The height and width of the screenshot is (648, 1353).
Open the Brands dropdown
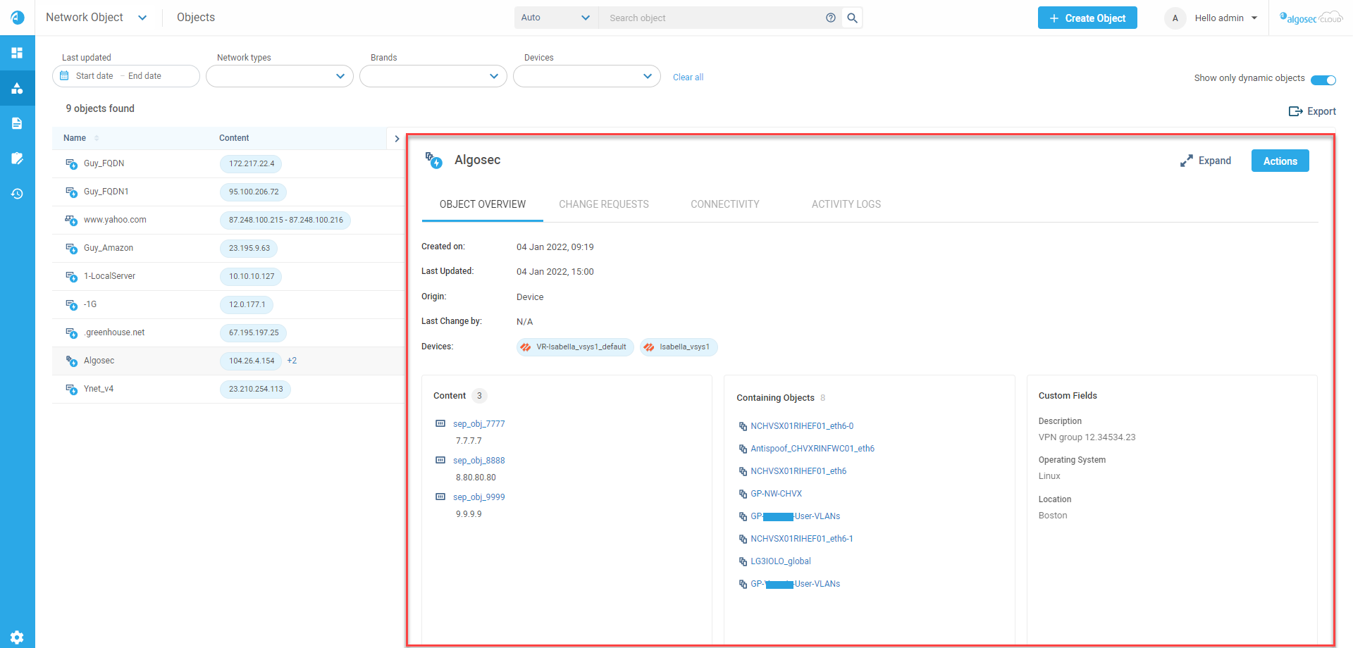pyautogui.click(x=433, y=76)
